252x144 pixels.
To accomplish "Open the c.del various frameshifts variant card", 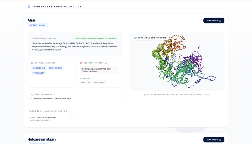I will [51, 119].
